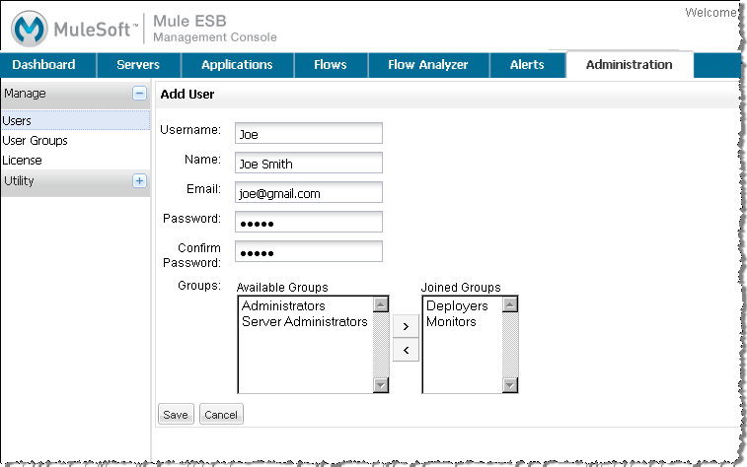Image resolution: width=747 pixels, height=467 pixels.
Task: Select Deployers in Joined Groups
Action: [457, 306]
